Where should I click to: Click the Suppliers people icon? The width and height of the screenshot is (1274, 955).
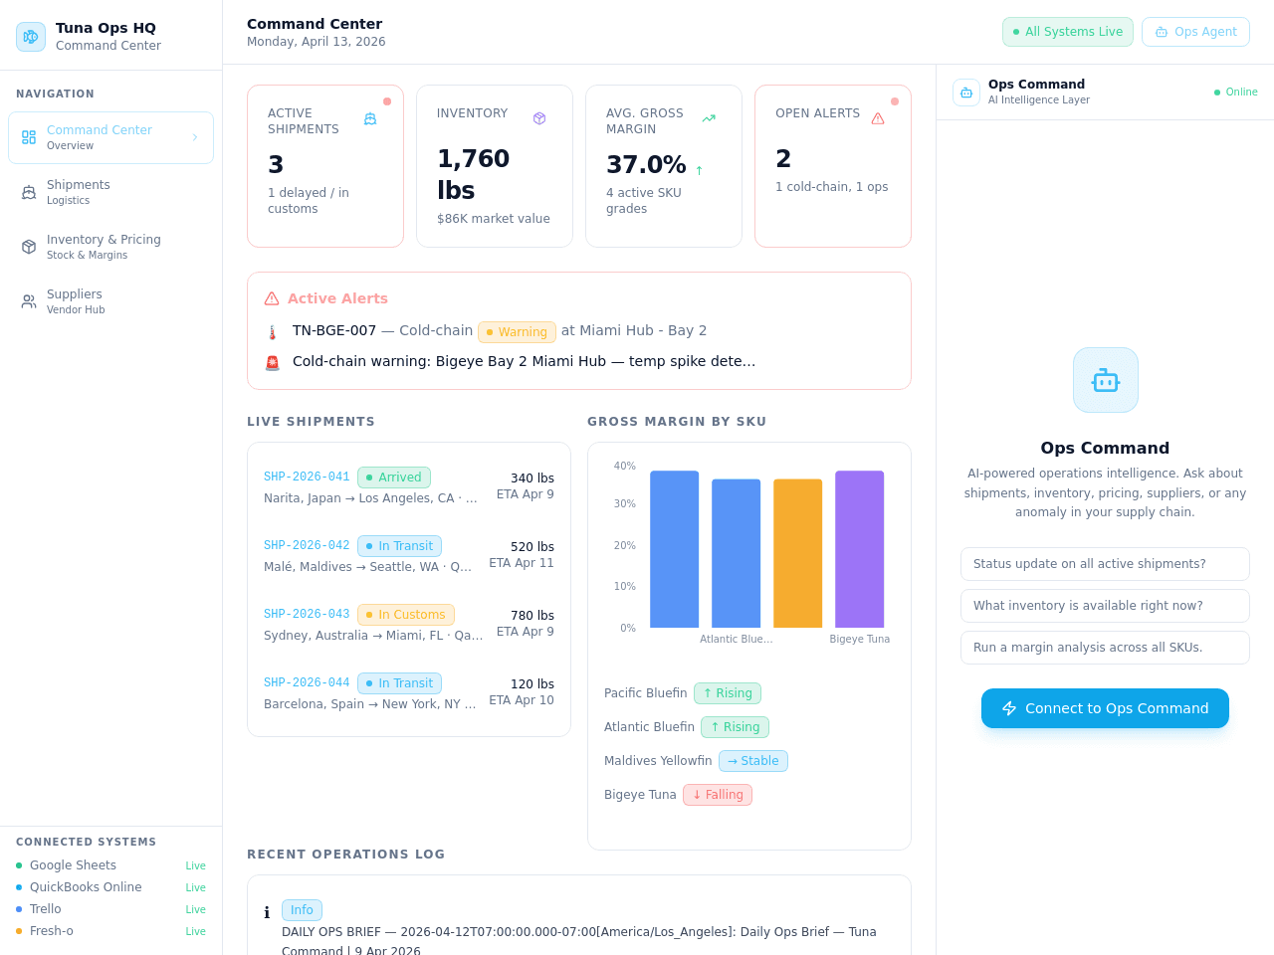[29, 301]
